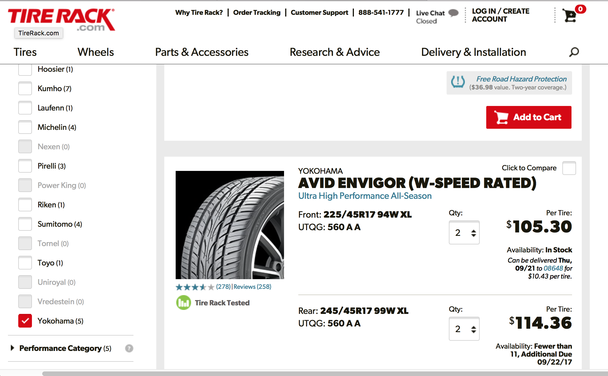This screenshot has height=376, width=608.
Task: Uncheck the Yokohama (5) brand checkbox
Action: click(x=25, y=321)
